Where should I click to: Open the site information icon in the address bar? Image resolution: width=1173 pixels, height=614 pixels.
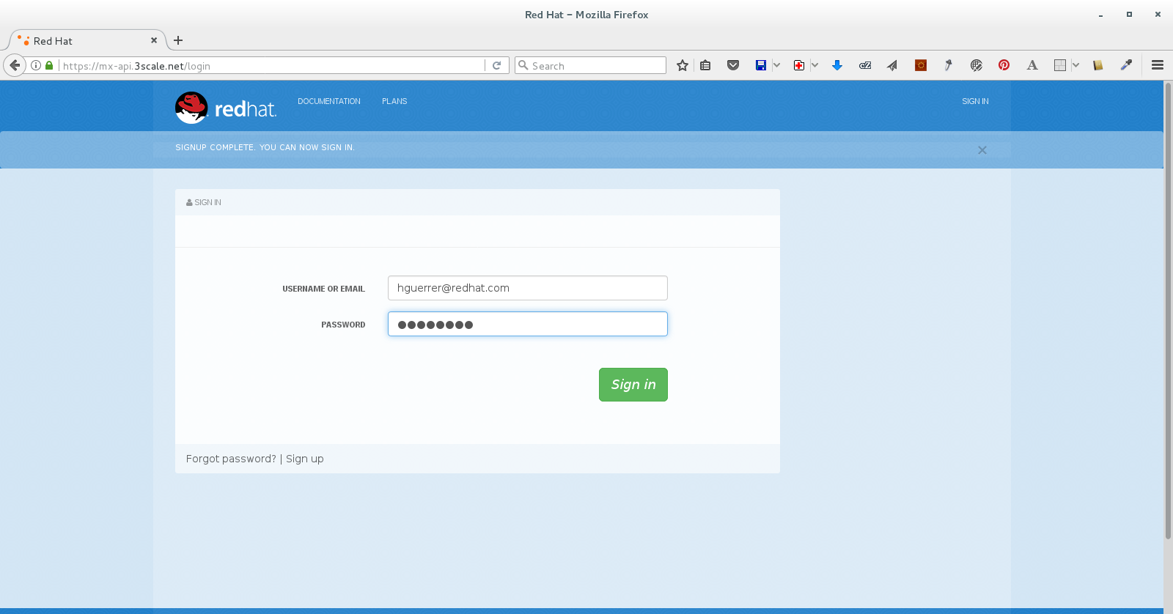[36, 65]
